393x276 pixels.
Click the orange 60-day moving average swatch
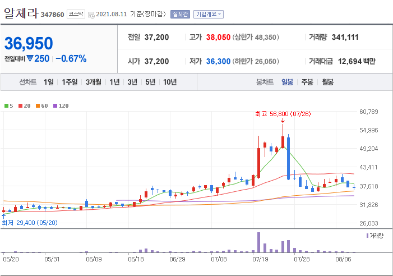click(x=38, y=106)
